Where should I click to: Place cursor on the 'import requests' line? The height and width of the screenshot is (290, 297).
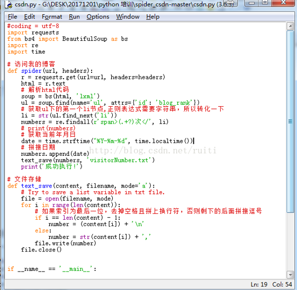tap(33, 33)
